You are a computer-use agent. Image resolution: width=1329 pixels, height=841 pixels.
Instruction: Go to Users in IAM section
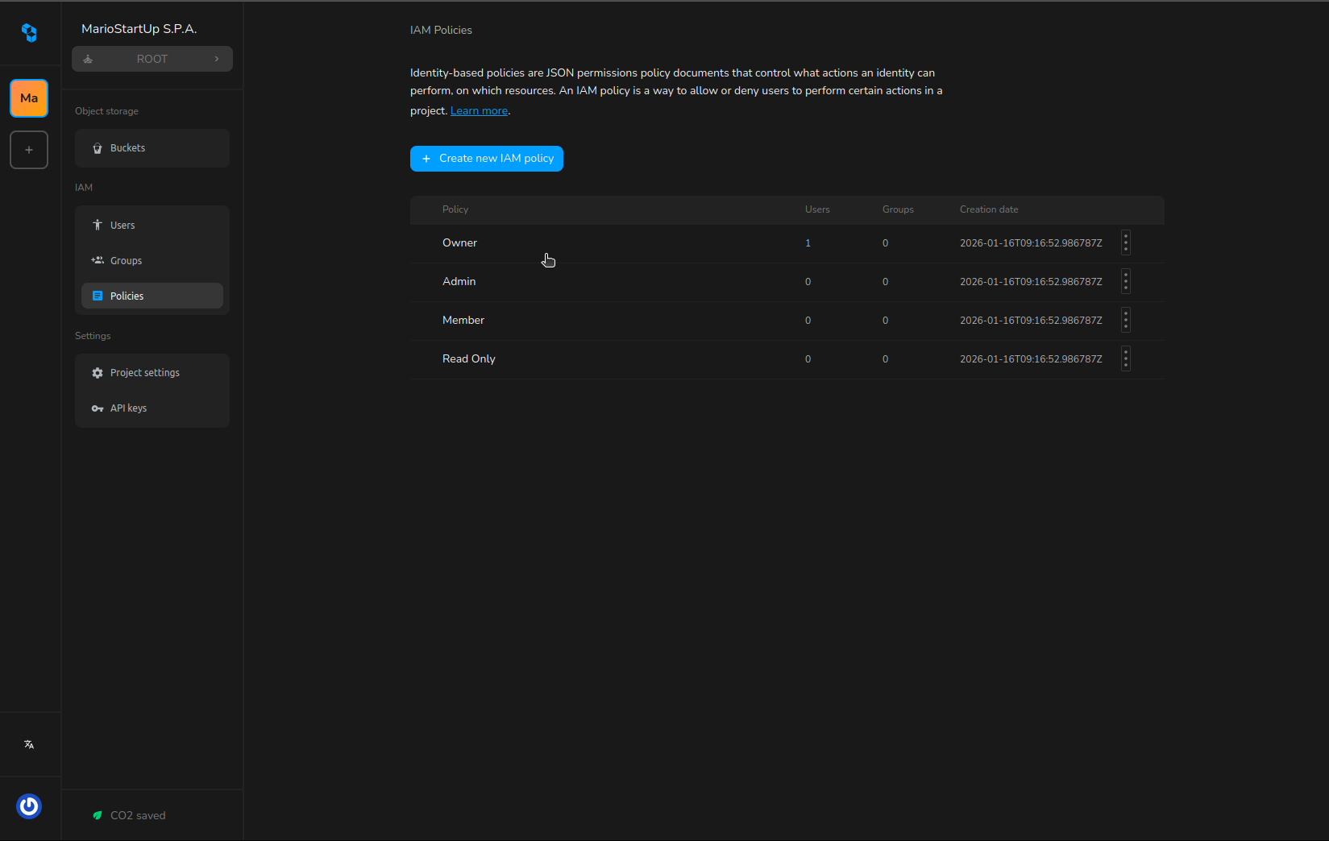152,226
